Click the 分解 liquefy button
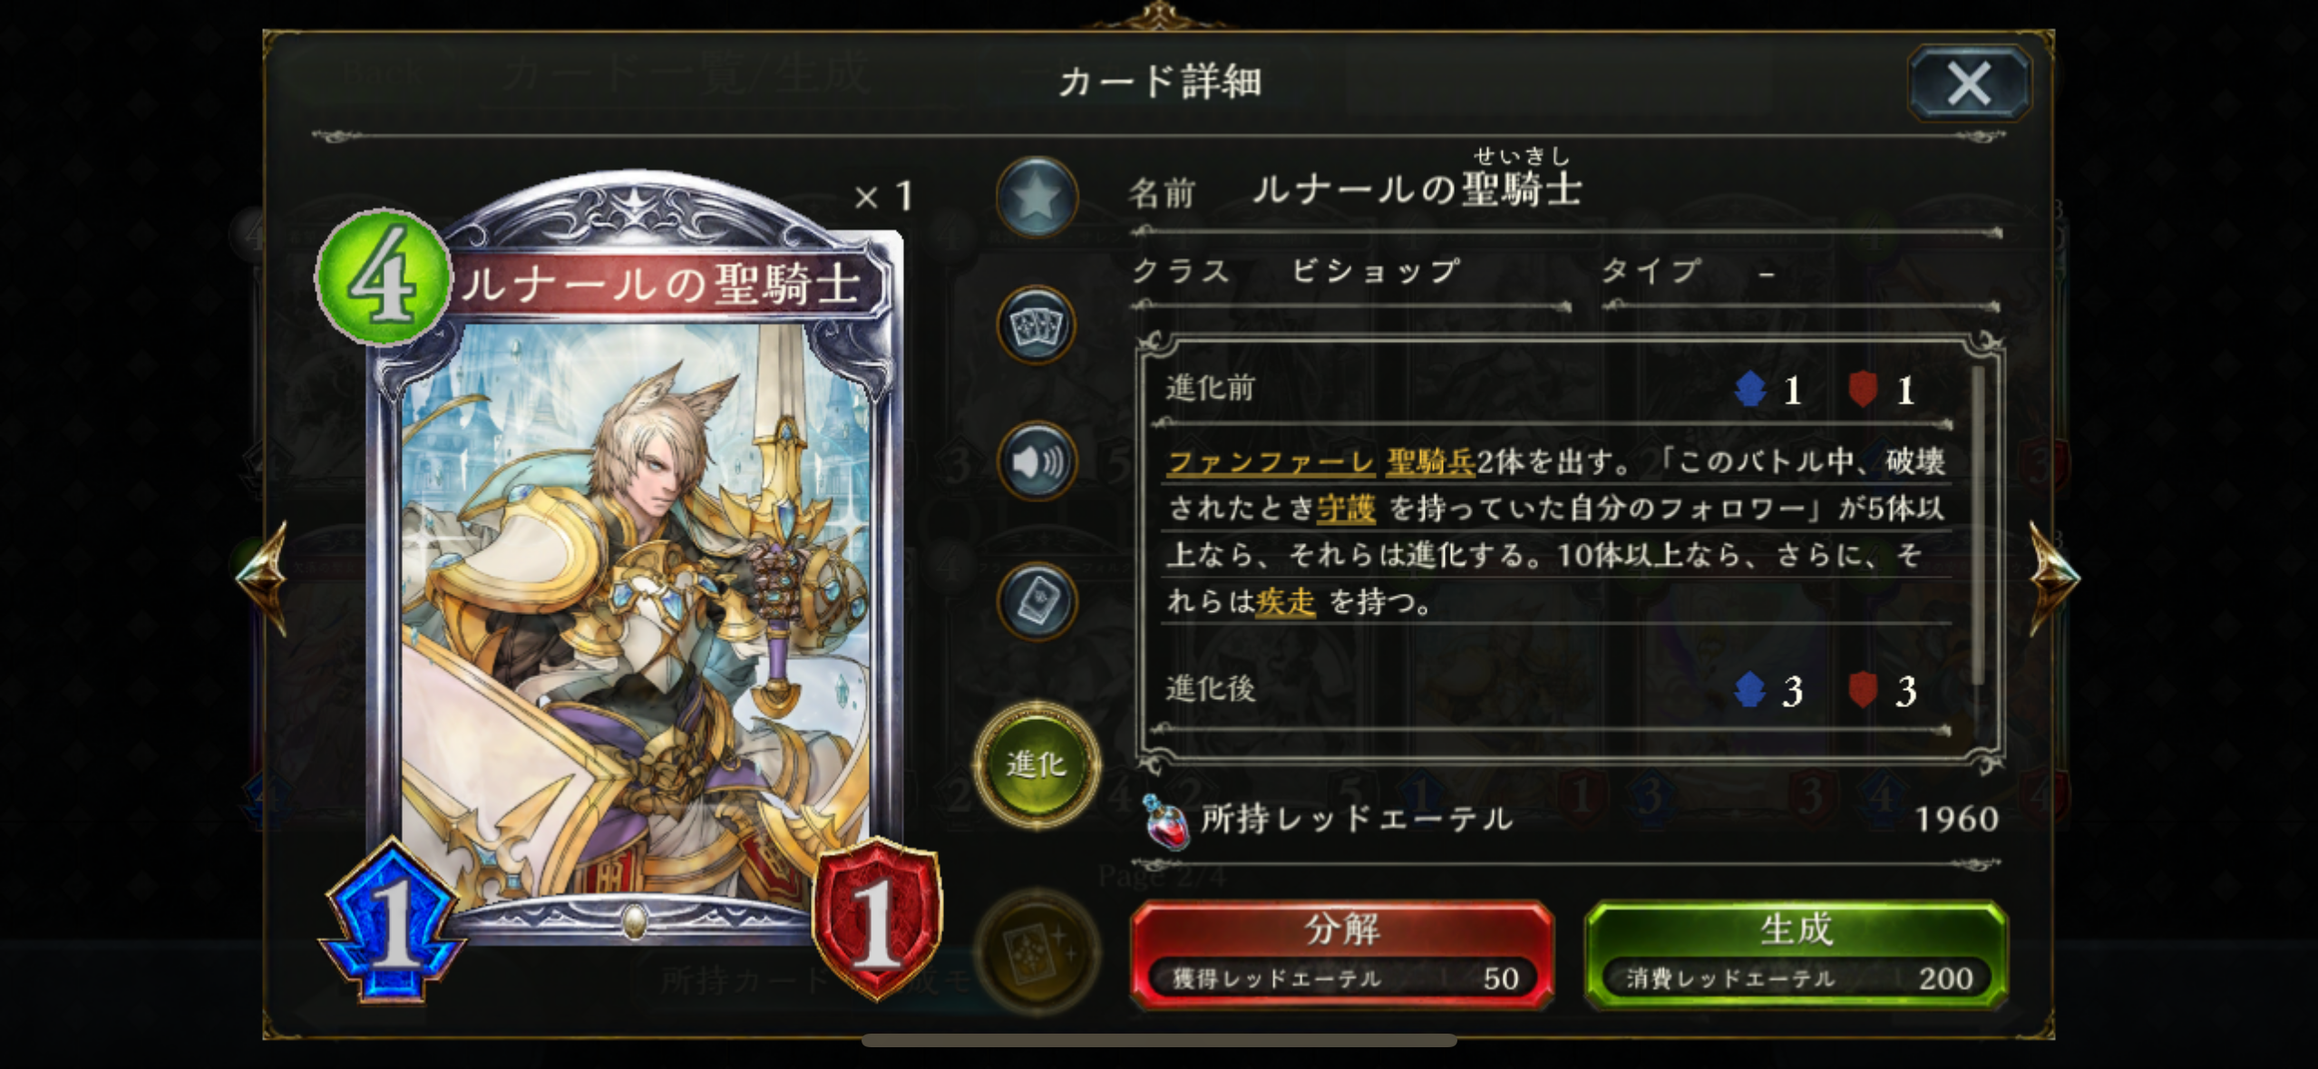The image size is (2318, 1069). (x=1342, y=954)
